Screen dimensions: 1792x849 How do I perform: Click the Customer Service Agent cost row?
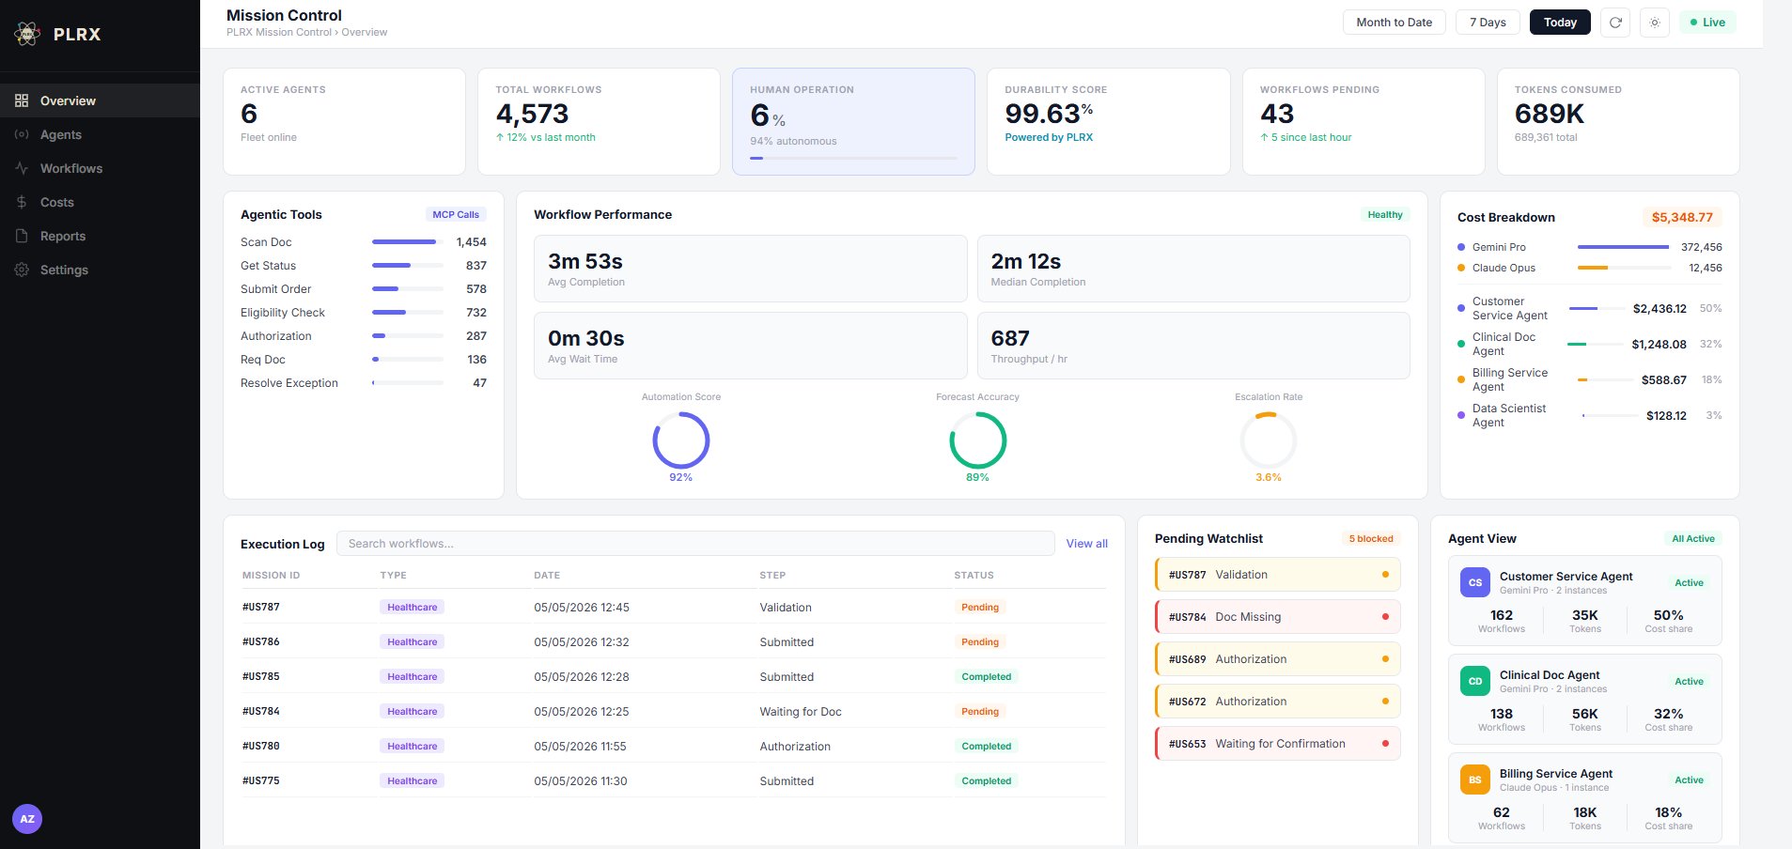pos(1590,308)
